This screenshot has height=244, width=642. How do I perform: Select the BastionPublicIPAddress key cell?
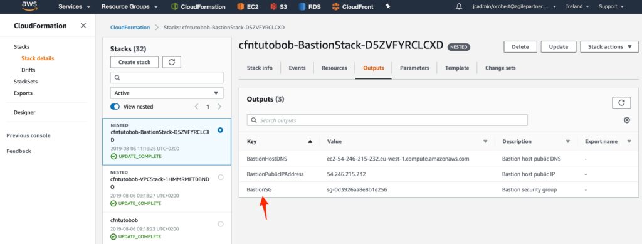point(275,174)
